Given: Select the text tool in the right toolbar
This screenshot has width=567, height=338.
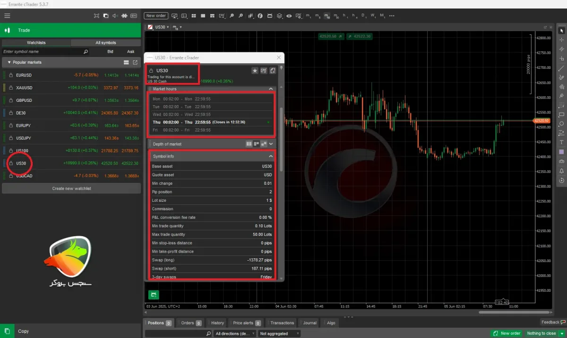Looking at the screenshot, I should 561,142.
